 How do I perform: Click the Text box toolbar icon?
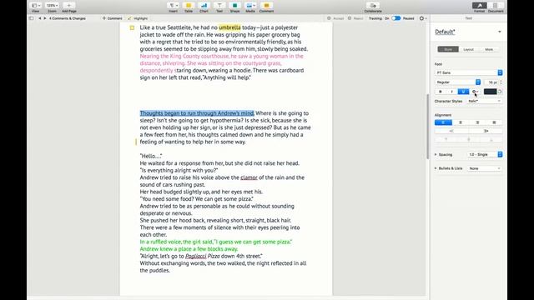pos(219,6)
